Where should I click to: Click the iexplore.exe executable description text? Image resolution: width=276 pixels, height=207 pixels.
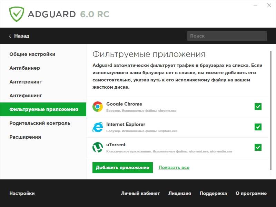[142, 131]
